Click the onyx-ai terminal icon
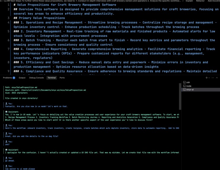This screenshot has height=170, width=220. 184,90
